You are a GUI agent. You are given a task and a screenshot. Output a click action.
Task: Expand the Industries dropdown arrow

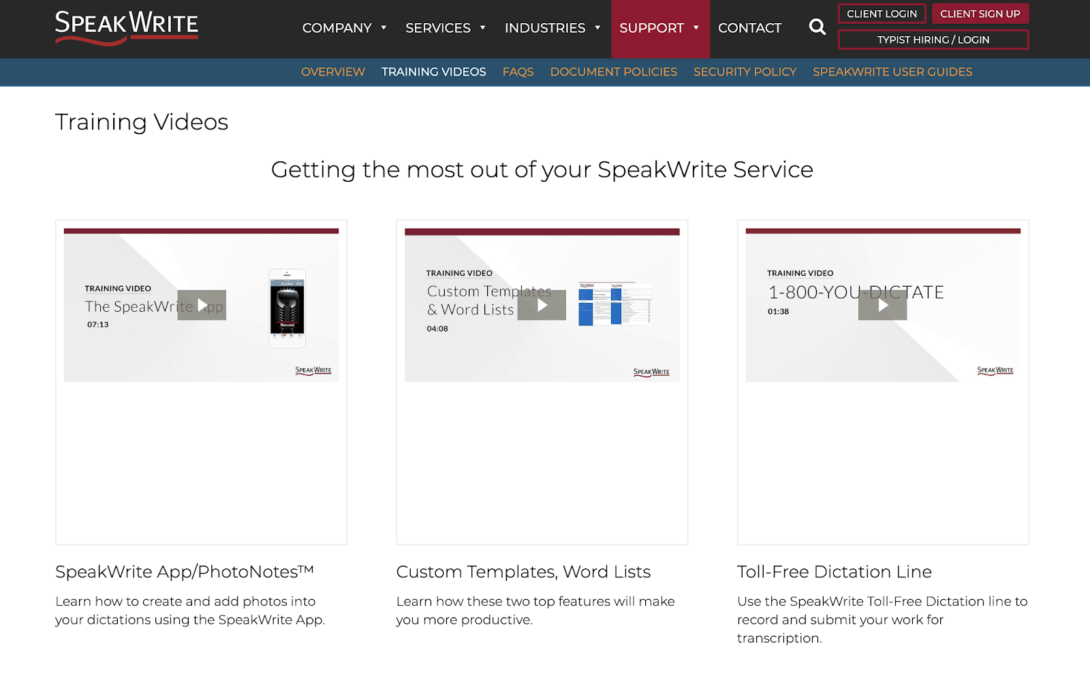click(597, 28)
